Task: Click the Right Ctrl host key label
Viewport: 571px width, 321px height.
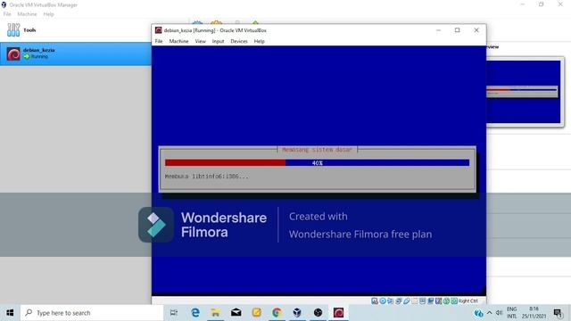Action: [468, 301]
